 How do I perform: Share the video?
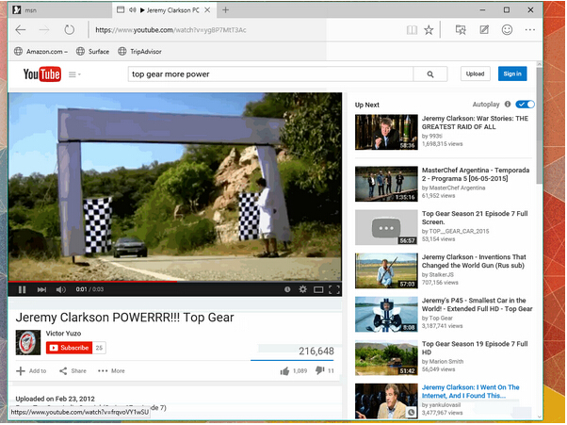point(73,371)
